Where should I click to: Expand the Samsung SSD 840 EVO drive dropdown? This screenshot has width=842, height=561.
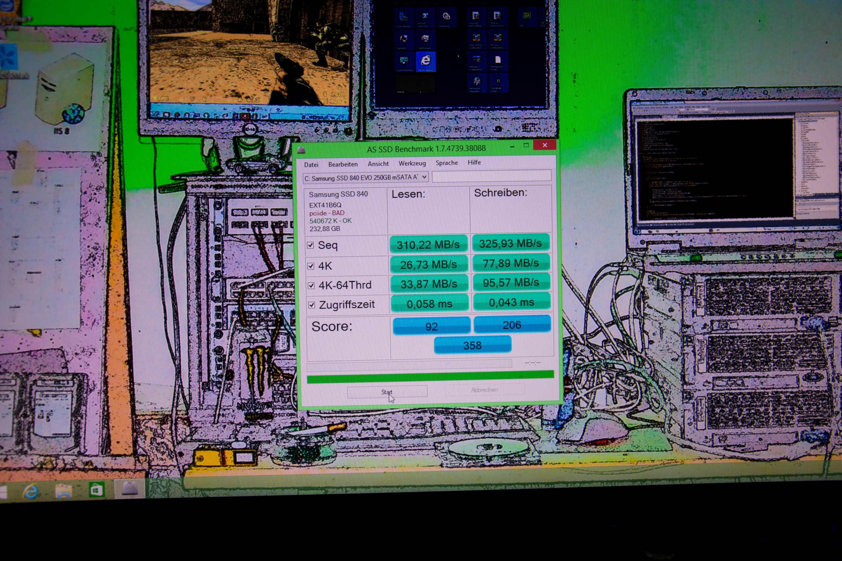[424, 177]
